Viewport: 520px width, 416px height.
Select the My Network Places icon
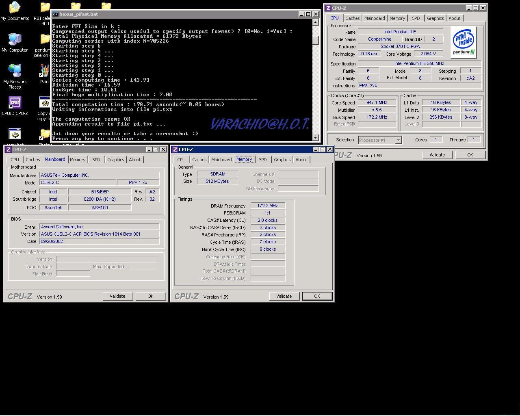[15, 76]
